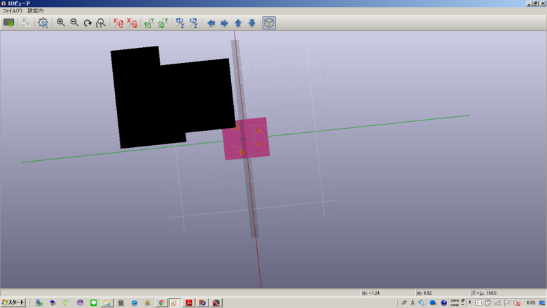Screen dimensions: 547x308
Task: Open the スタート start button
Action: 13,303
